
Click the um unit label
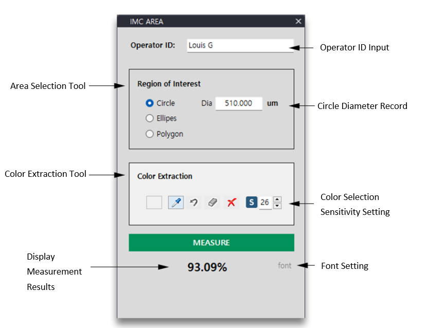273,103
